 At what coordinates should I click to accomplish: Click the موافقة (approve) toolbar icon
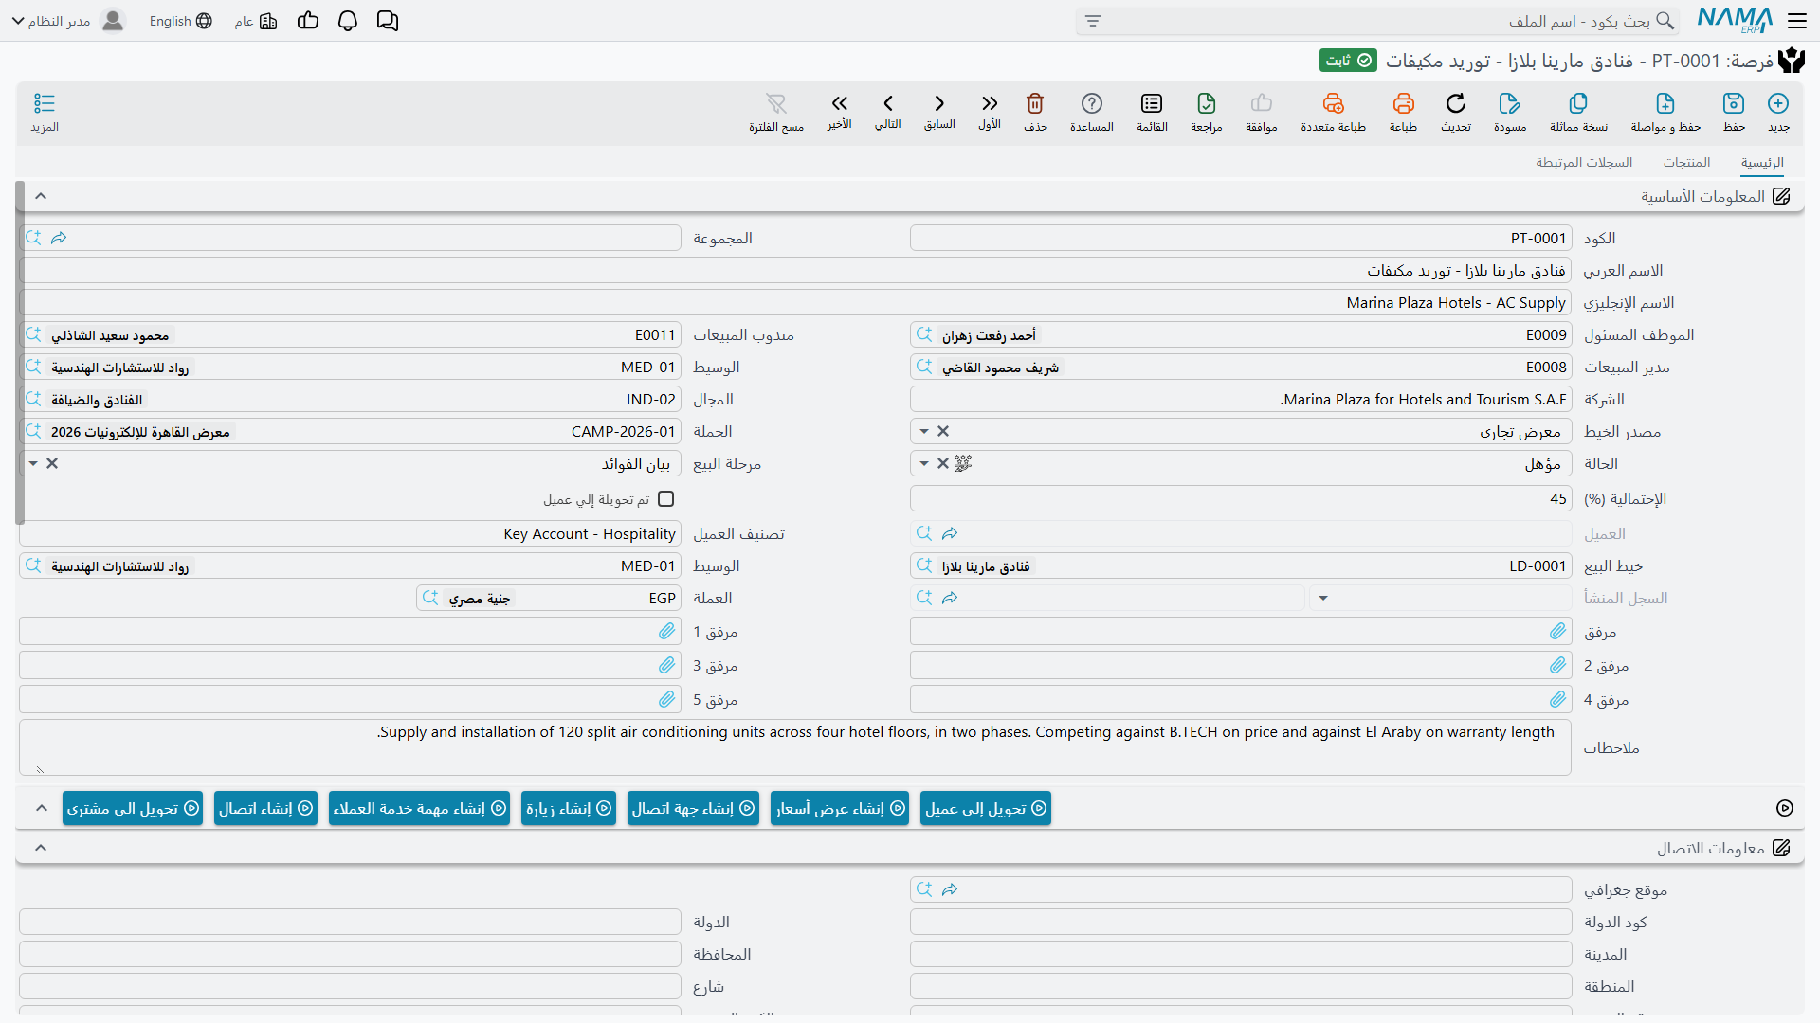click(x=1262, y=112)
